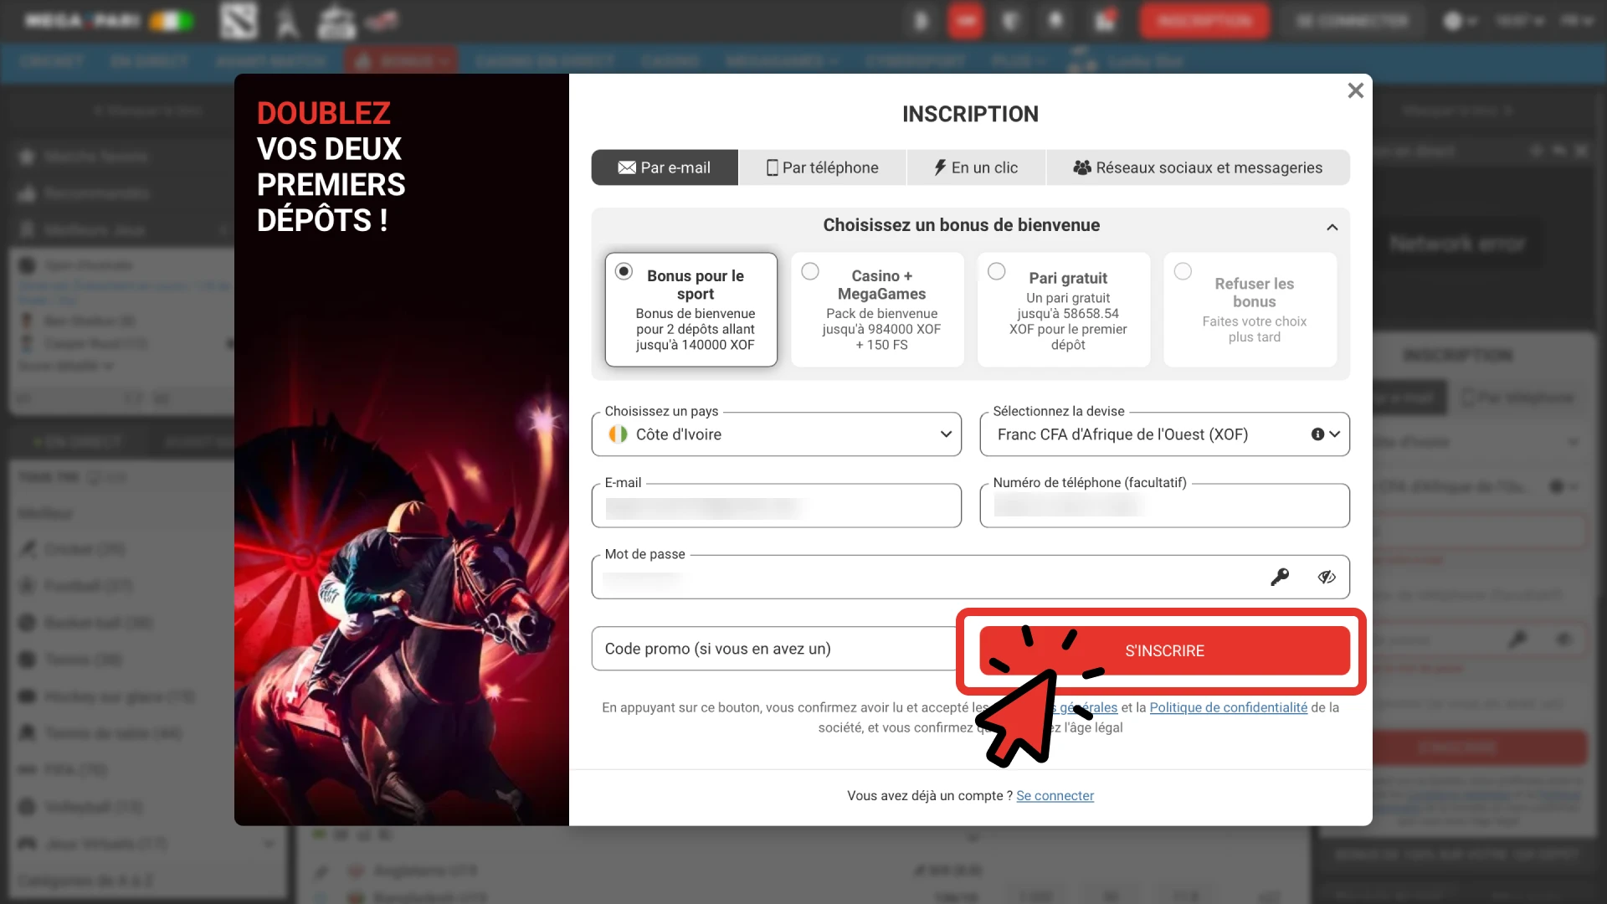Viewport: 1607px width, 904px height.
Task: Click the currency info icon
Action: click(x=1317, y=434)
